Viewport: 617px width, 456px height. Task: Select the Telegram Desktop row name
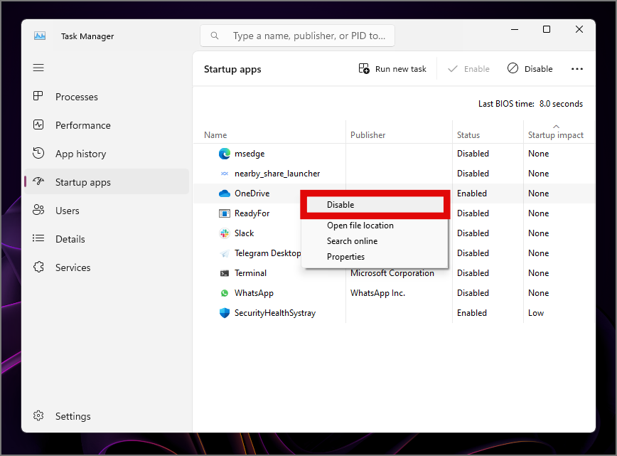267,253
